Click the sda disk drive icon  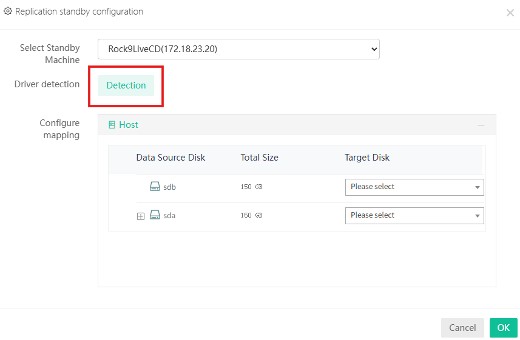pos(155,215)
